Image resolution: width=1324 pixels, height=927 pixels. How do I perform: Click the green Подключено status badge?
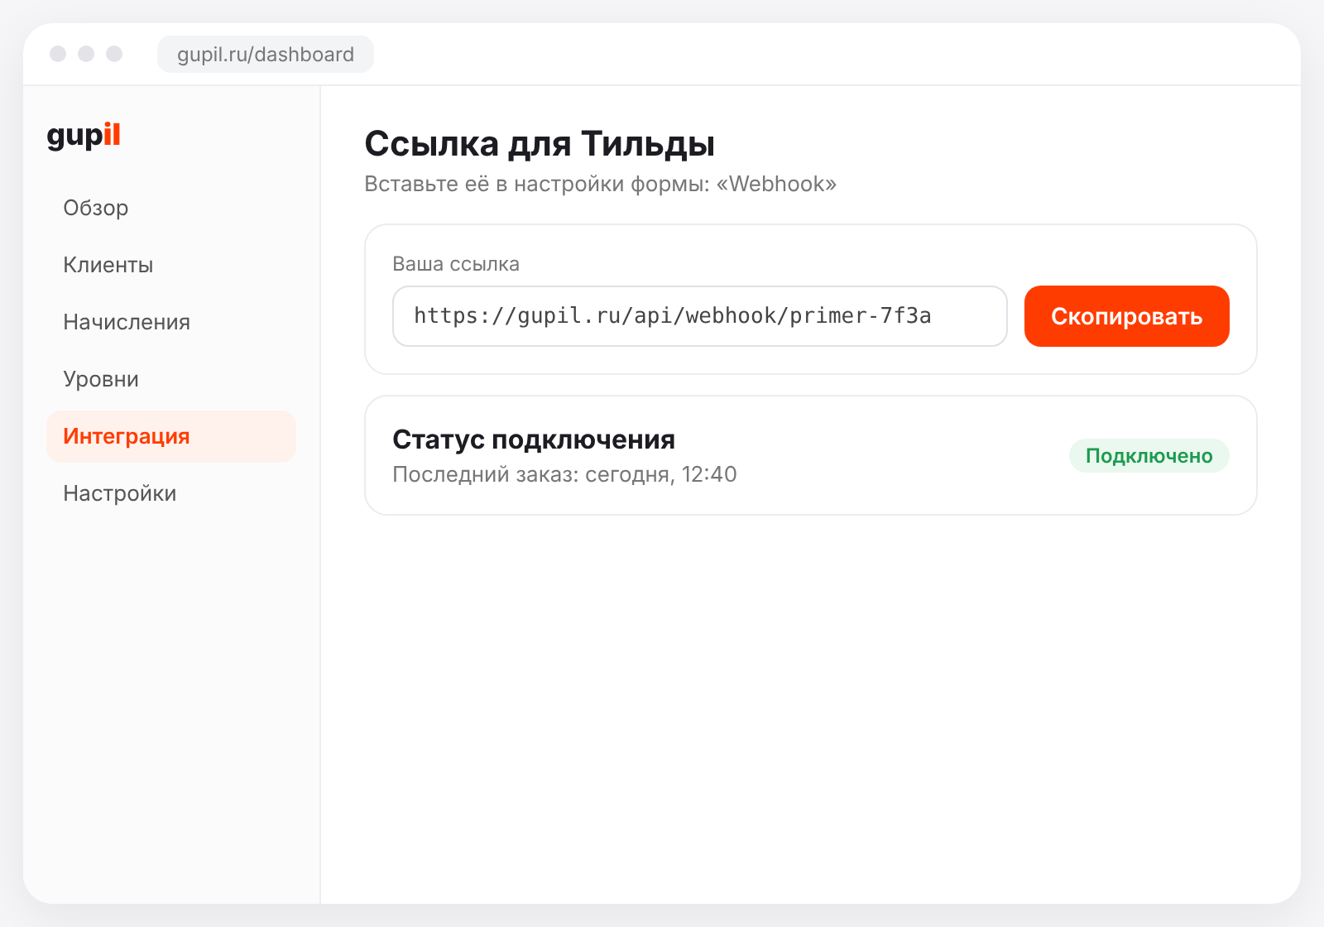pyautogui.click(x=1149, y=456)
